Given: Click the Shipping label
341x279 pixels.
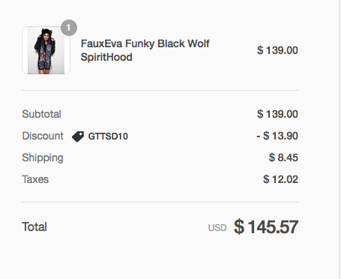Looking at the screenshot, I should 43,158.
